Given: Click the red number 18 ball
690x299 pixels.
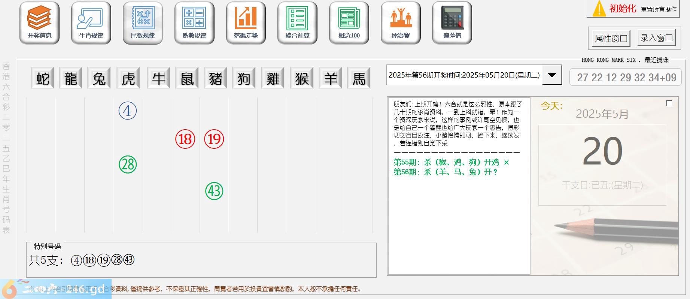Looking at the screenshot, I should (x=185, y=139).
